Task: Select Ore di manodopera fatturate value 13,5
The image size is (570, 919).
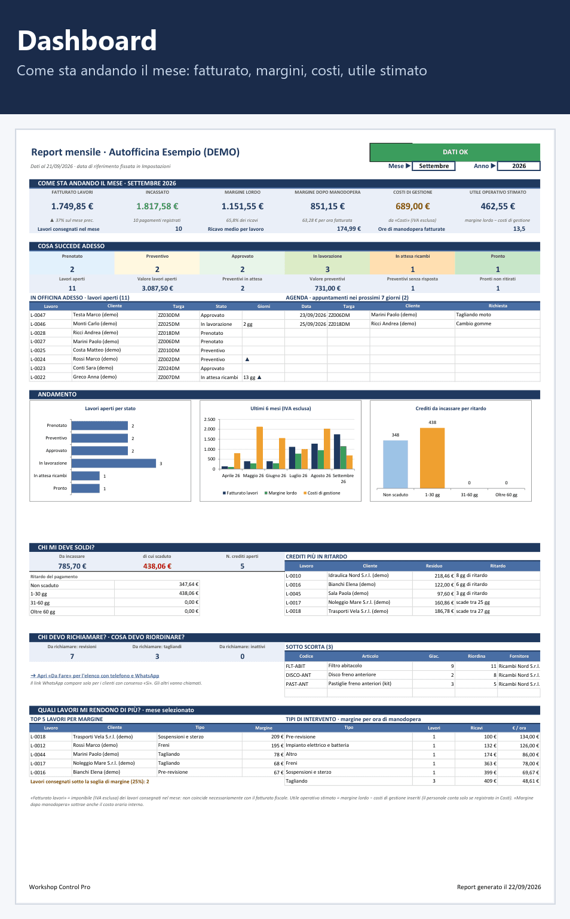Action: click(519, 229)
